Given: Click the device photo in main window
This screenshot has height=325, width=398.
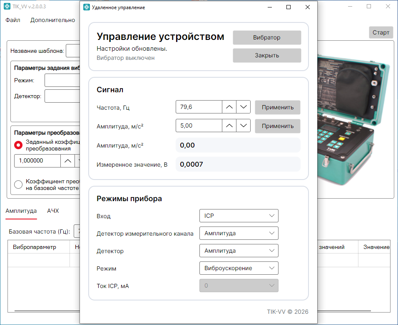Looking at the screenshot, I should (354, 119).
